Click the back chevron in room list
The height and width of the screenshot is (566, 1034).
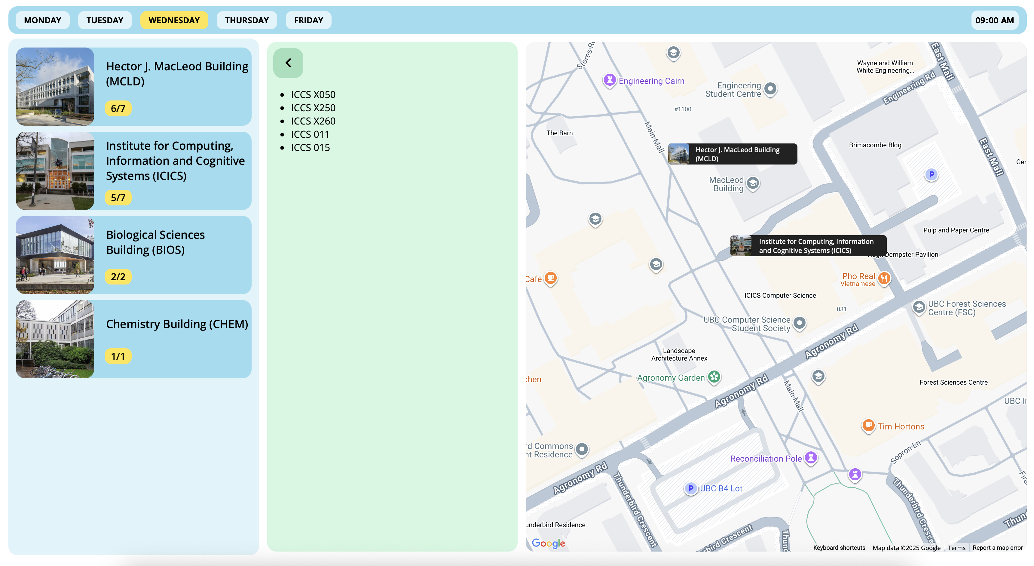pos(288,63)
